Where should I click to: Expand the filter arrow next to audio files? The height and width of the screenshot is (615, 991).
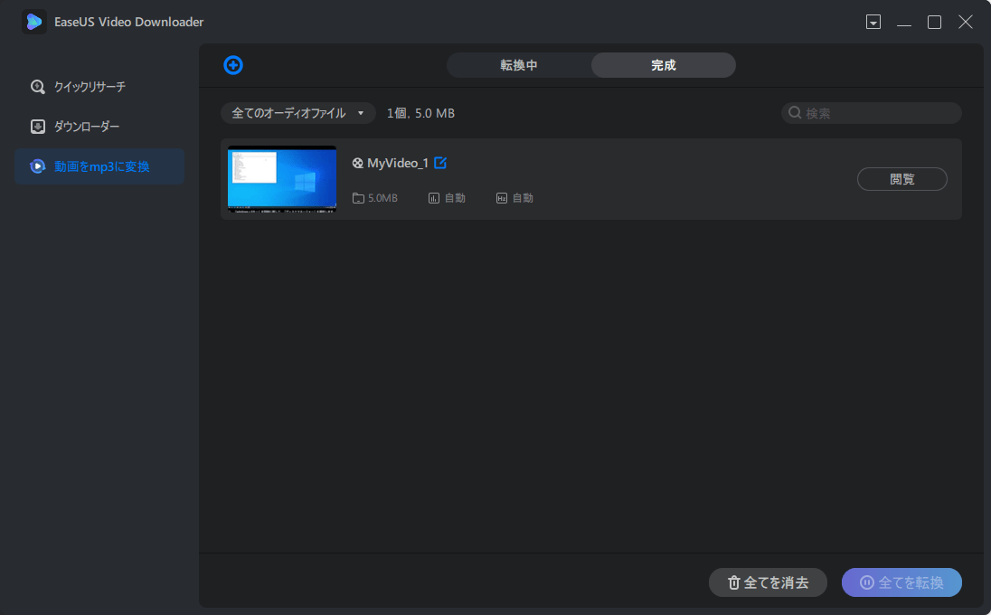click(361, 113)
